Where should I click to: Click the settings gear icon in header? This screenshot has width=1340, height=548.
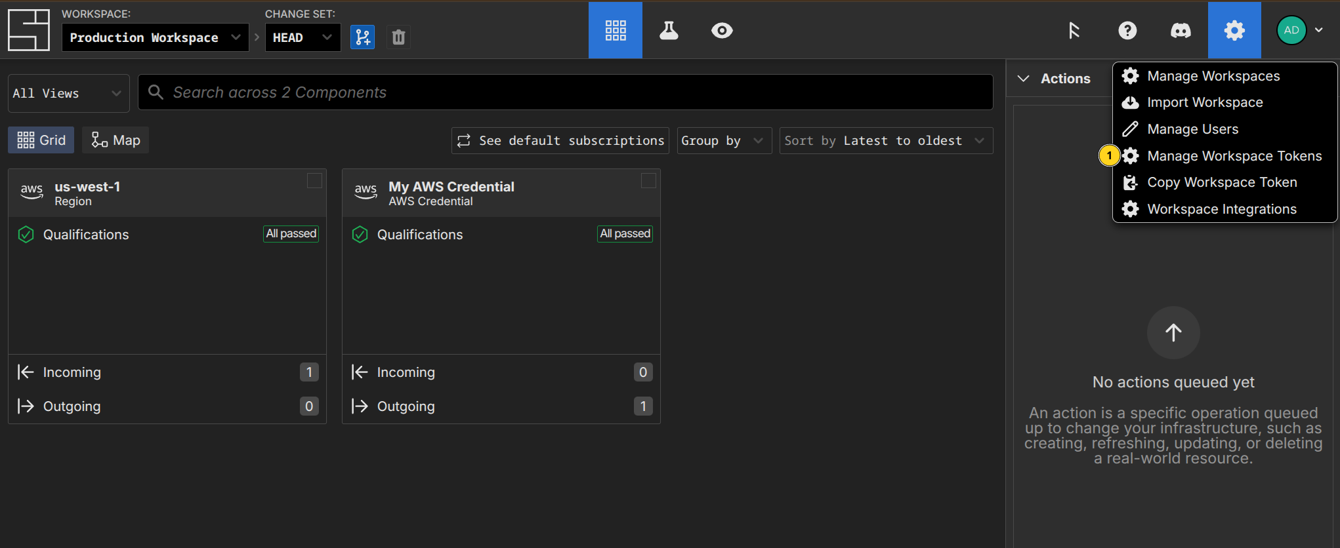(x=1234, y=30)
